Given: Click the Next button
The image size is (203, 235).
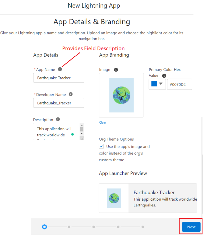Looking at the screenshot, I should point(191,227).
